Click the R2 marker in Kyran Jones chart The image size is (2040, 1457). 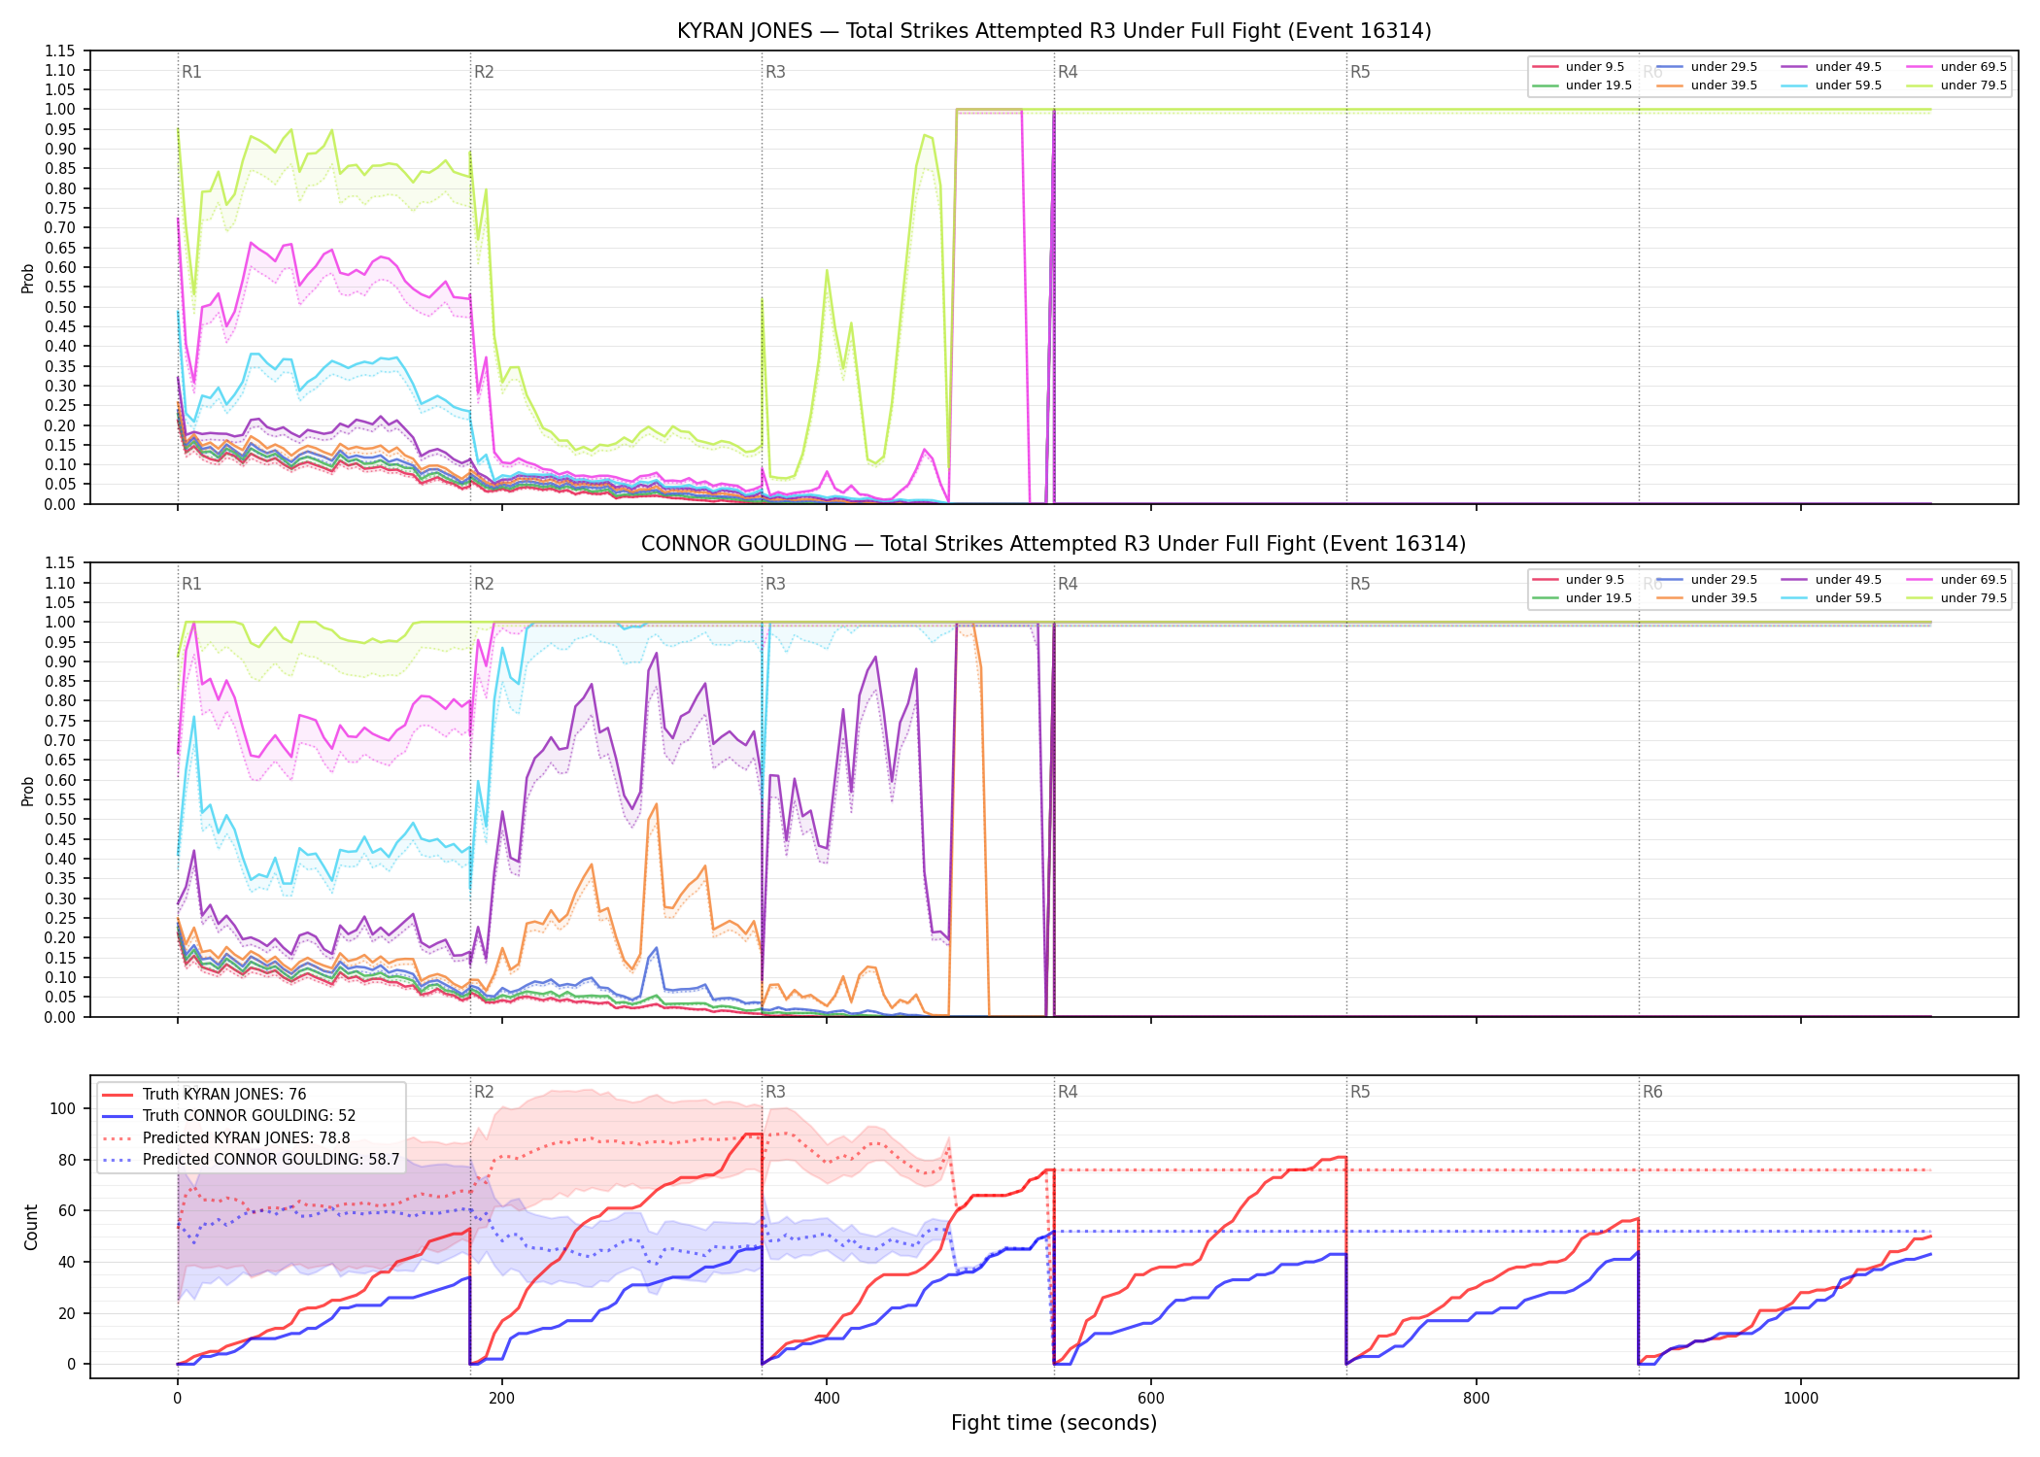point(484,72)
